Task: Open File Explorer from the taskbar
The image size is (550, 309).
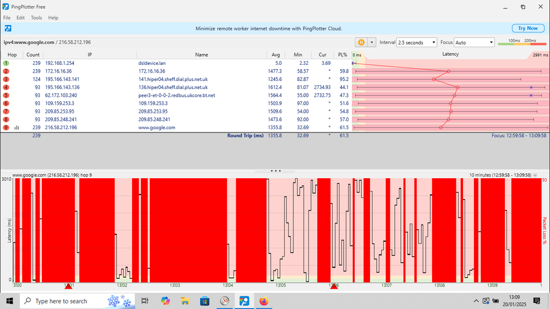Action: click(x=185, y=301)
